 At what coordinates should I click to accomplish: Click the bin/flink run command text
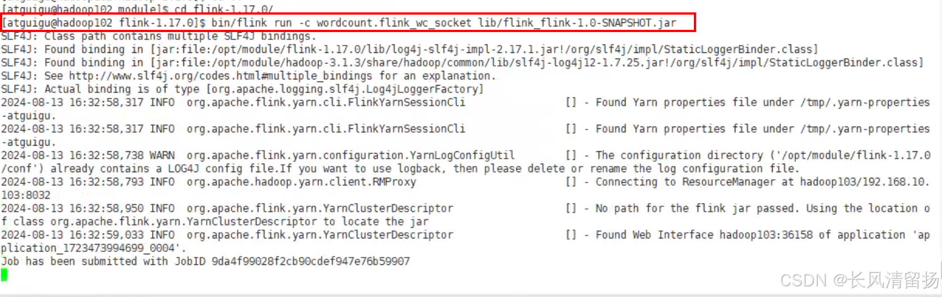(252, 23)
